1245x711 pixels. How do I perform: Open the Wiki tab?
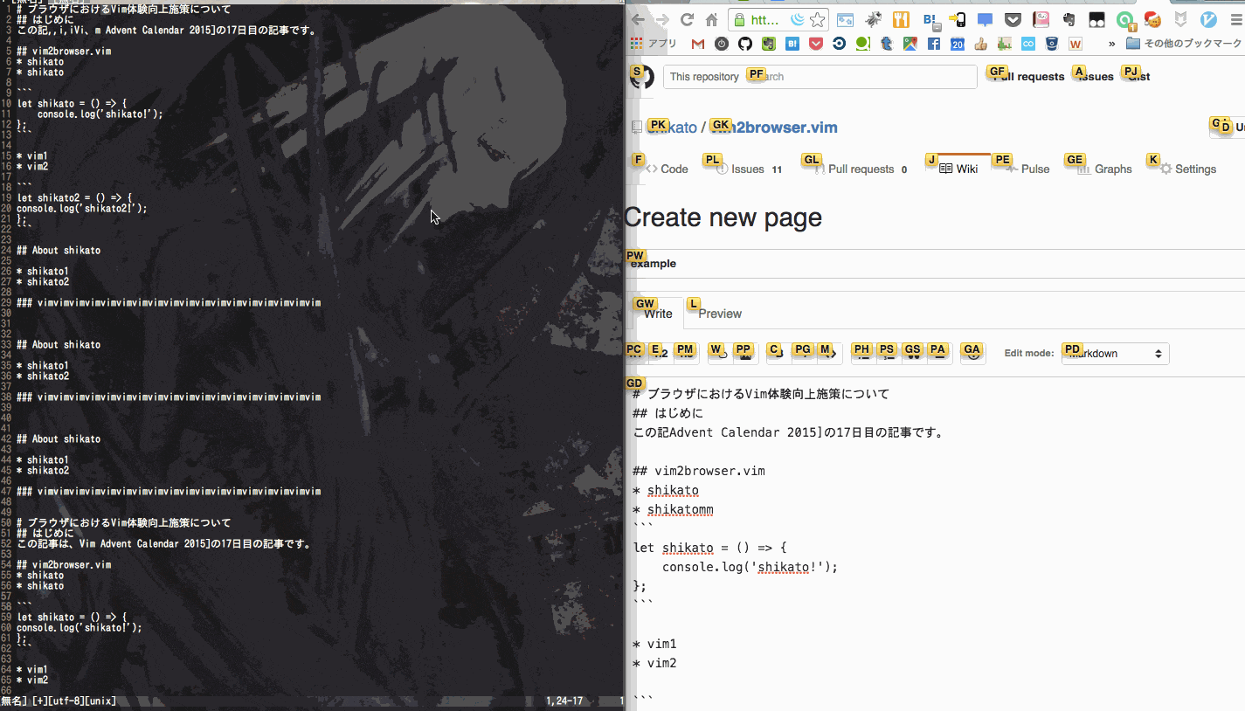958,169
